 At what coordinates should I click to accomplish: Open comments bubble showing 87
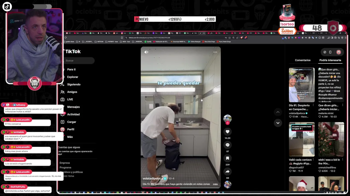[x=227, y=145]
